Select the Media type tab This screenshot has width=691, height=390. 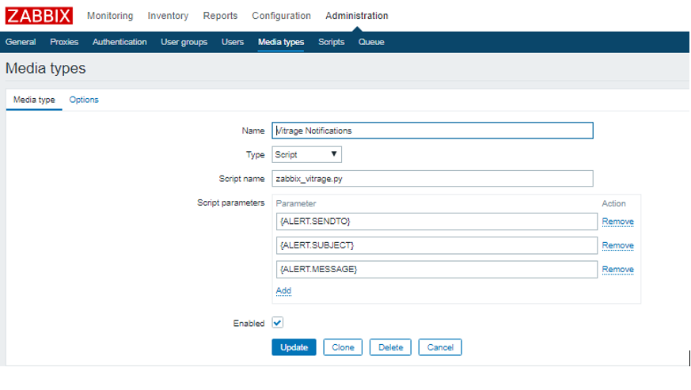pos(34,100)
